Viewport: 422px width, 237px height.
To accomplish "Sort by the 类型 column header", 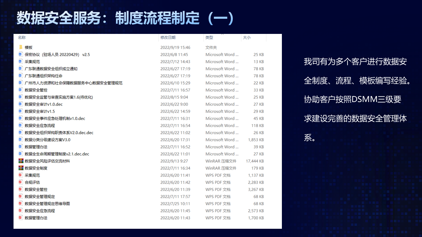I will tap(209, 38).
